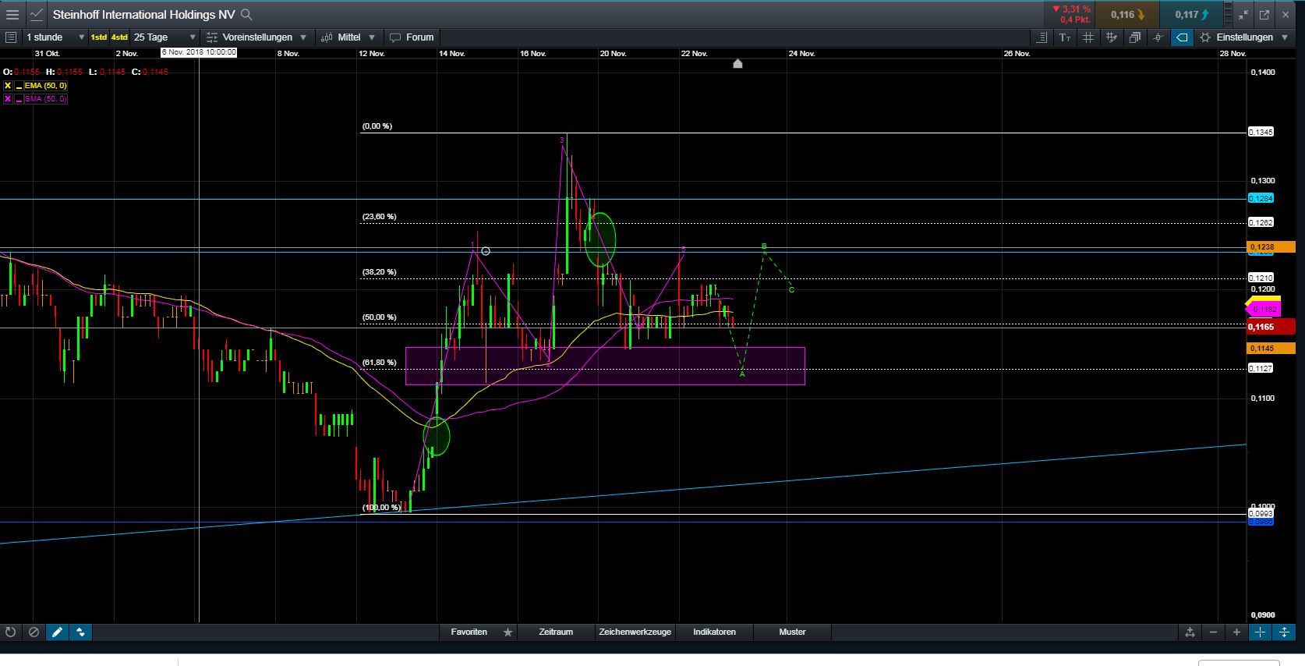1305x666 pixels.
Task: Click the buy price 0,117 button
Action: point(1191,14)
